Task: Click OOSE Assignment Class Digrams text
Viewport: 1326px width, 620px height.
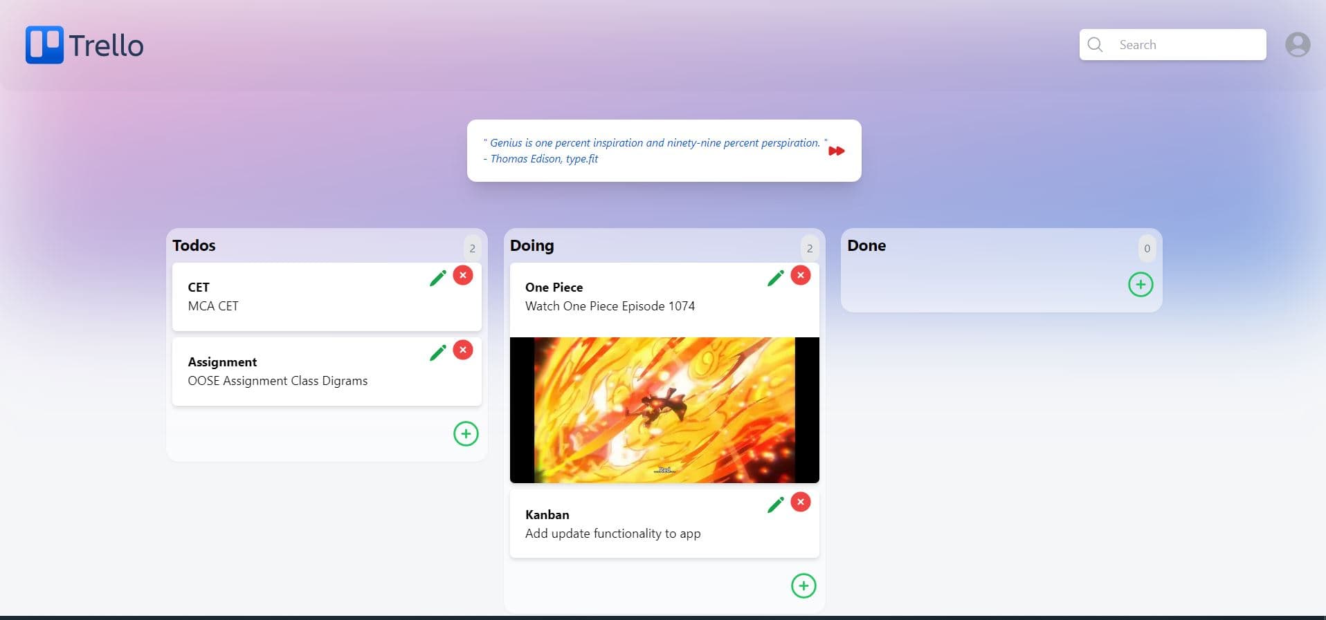Action: (x=278, y=381)
